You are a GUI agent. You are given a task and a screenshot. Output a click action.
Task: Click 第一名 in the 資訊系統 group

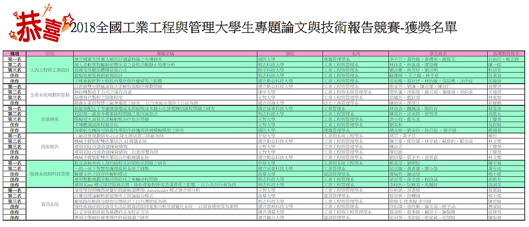point(15,190)
